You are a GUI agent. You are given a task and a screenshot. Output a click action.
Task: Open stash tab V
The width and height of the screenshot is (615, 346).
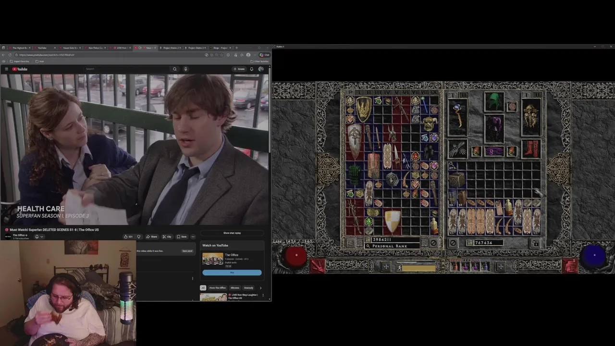point(397,93)
